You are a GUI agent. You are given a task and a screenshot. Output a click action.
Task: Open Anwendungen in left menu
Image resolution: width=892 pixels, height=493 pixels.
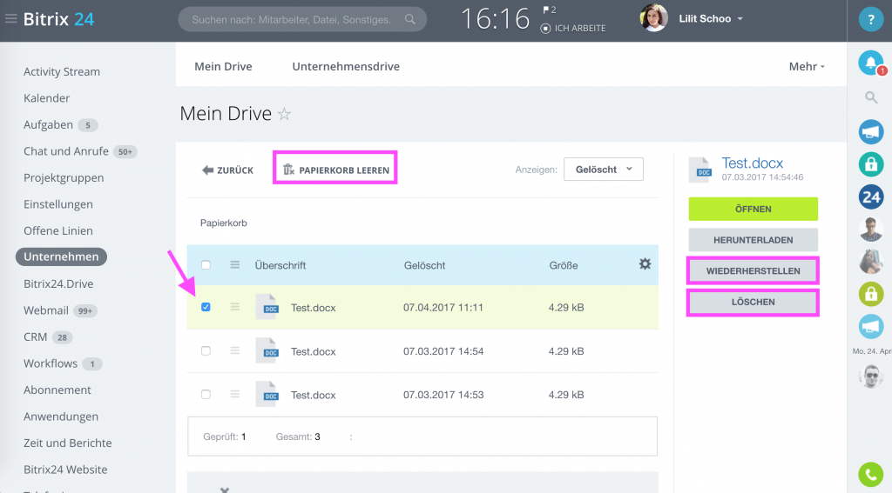pos(61,416)
